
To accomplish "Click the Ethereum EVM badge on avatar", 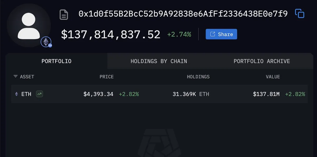I will pyautogui.click(x=46, y=42).
